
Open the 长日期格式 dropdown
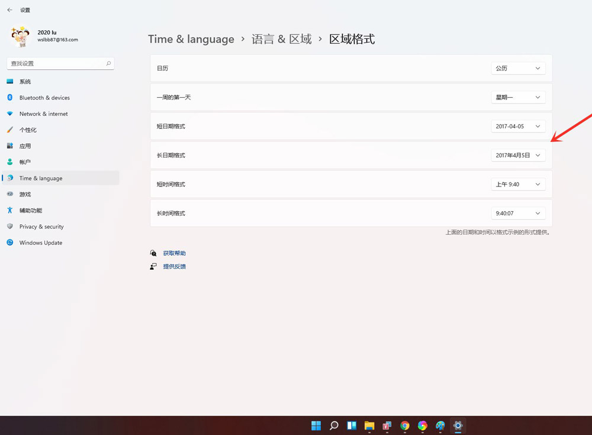(x=518, y=155)
